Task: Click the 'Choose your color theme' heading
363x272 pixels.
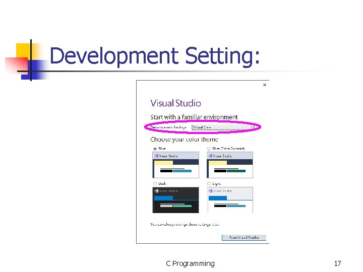Action: coord(185,140)
